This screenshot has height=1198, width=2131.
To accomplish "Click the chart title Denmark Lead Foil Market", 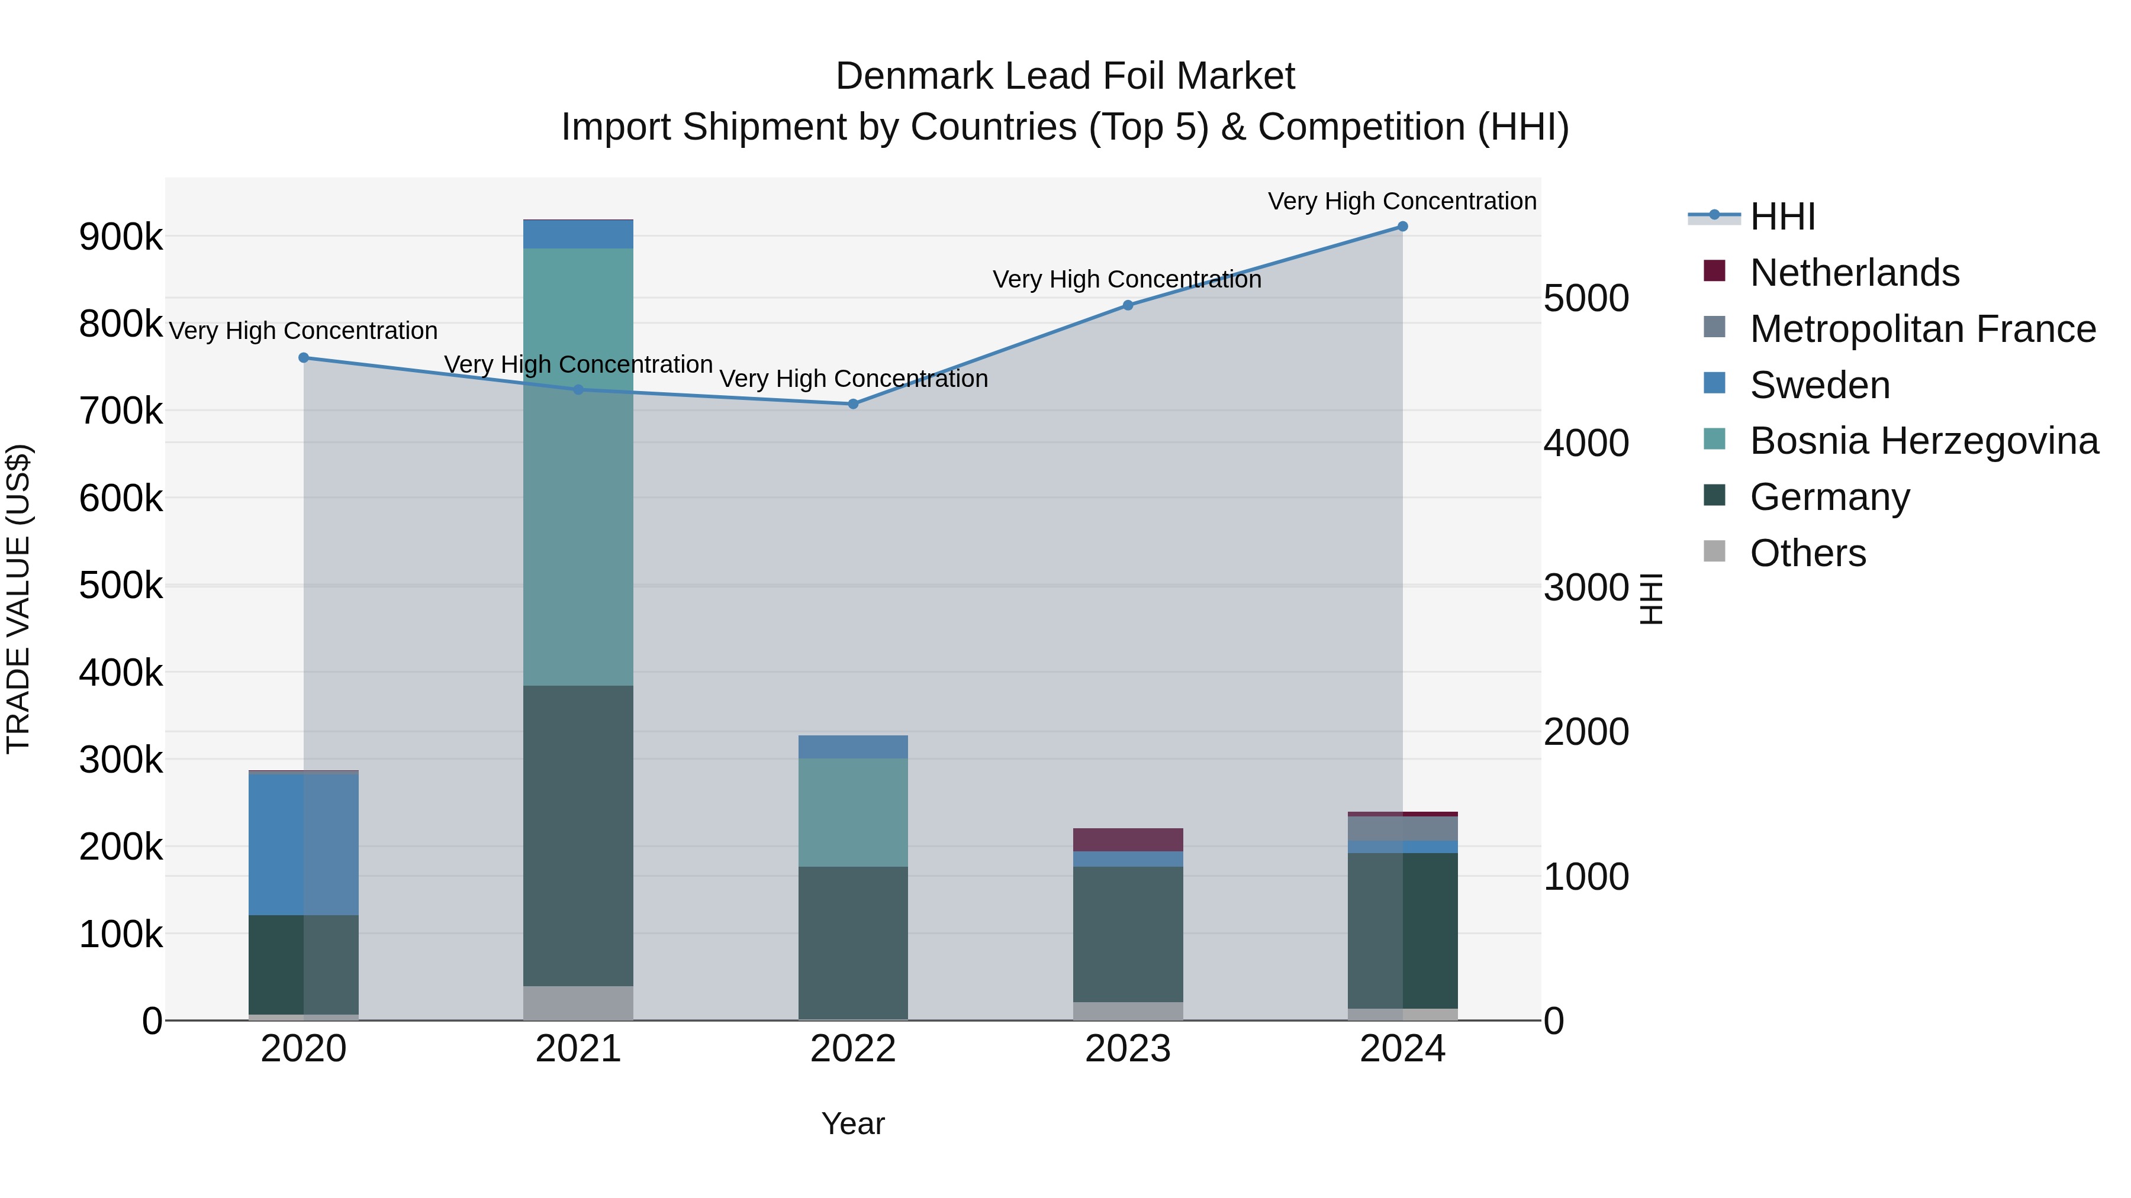I will point(1065,76).
